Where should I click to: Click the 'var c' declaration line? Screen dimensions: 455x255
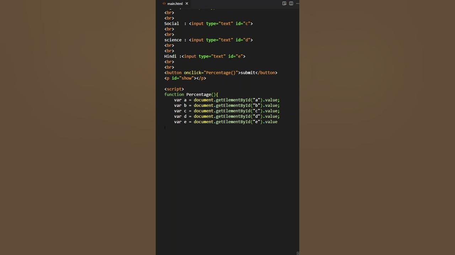227,111
